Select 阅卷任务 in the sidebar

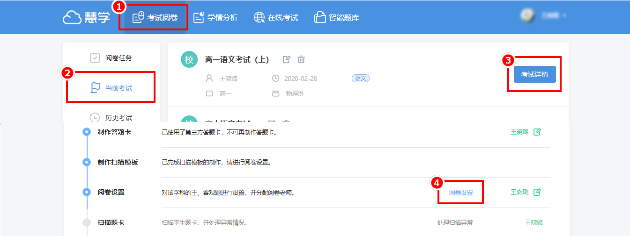tap(111, 58)
